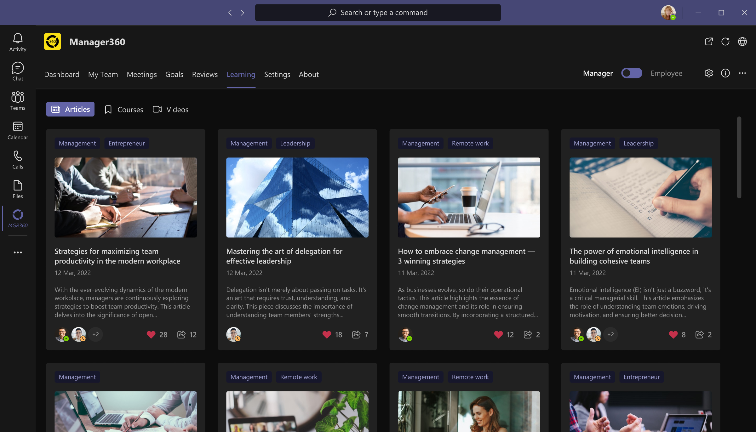
Task: Open the About tab
Action: (x=309, y=74)
